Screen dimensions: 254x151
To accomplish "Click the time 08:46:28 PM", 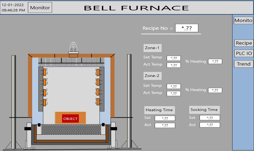I will tap(13, 10).
